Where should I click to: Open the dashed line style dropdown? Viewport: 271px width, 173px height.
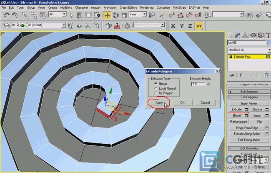(x=149, y=25)
